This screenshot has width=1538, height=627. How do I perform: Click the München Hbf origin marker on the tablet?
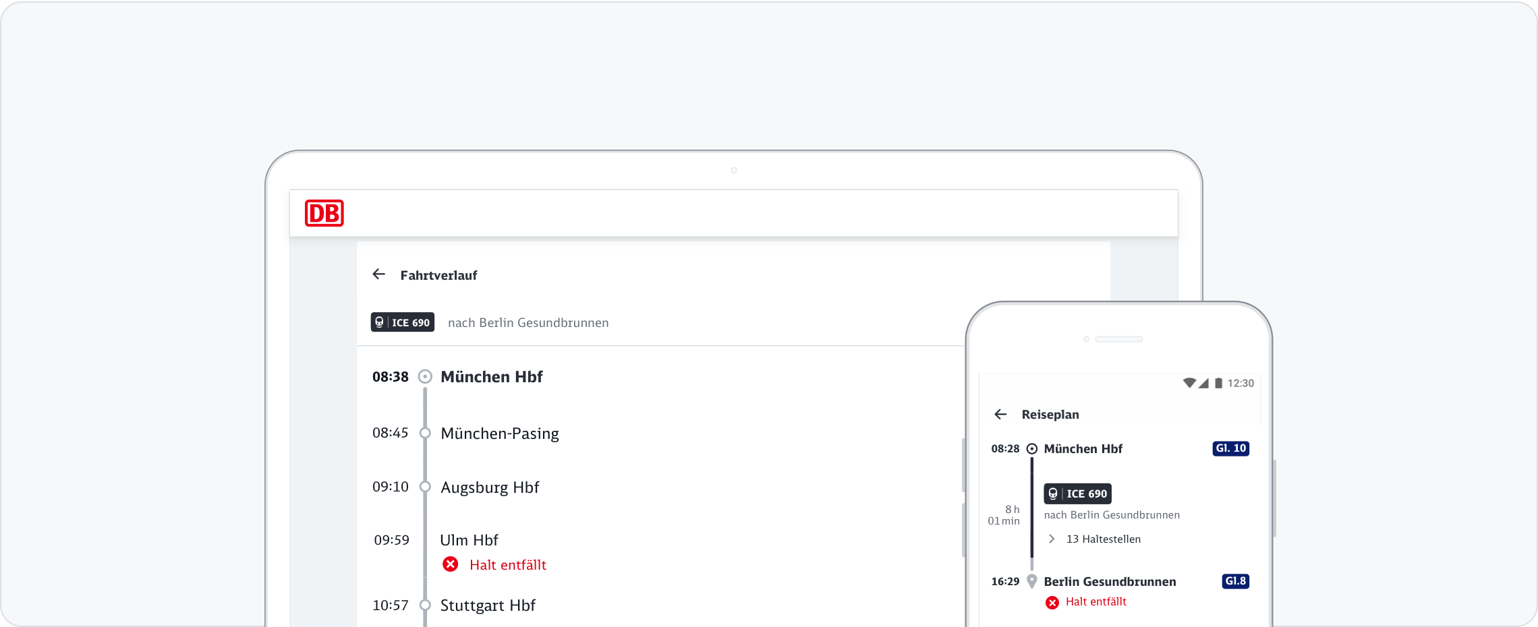click(x=425, y=377)
